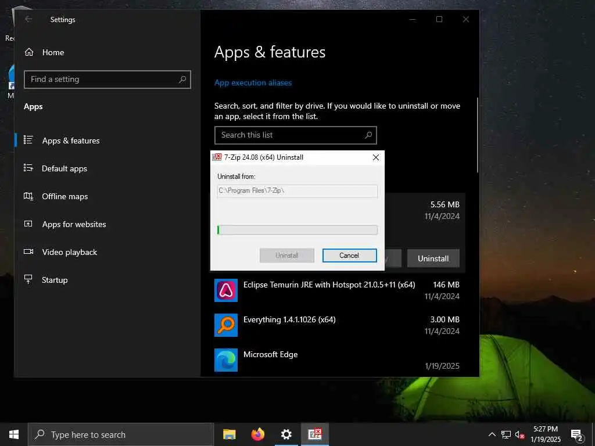
Task: Focus the Search this list field
Action: tap(296, 135)
